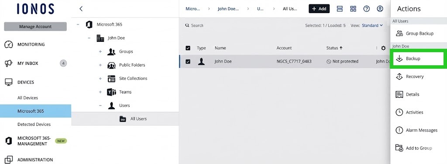This screenshot has height=164, width=447.
Task: Expand the Site Collections node
Action: (x=100, y=78)
